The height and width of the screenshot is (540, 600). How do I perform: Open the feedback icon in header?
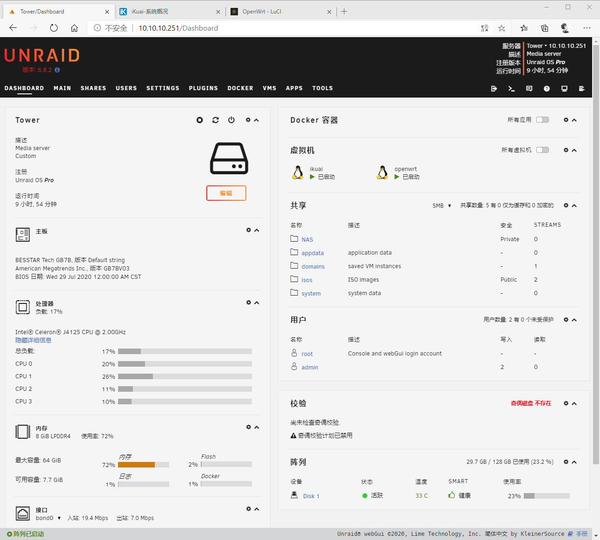[x=529, y=88]
